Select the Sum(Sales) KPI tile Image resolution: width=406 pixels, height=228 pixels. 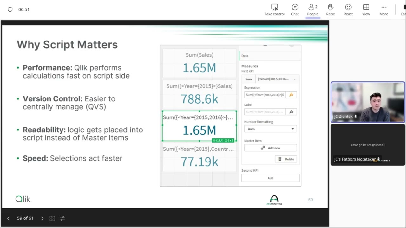[199, 63]
